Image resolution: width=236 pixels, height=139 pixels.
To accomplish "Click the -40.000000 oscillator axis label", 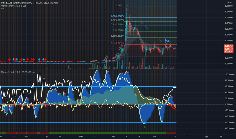I will coord(230,116).
